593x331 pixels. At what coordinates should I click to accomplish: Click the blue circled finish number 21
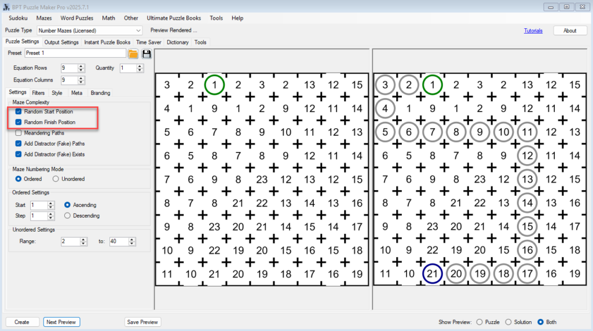click(433, 273)
